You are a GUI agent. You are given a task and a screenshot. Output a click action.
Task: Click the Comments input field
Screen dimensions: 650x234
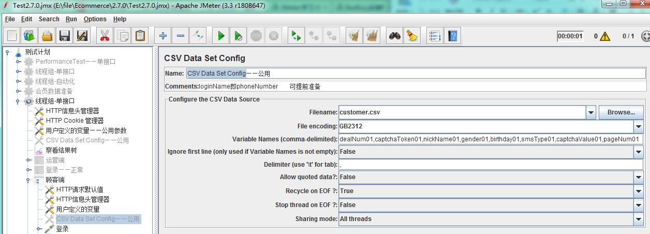pyautogui.click(x=422, y=86)
